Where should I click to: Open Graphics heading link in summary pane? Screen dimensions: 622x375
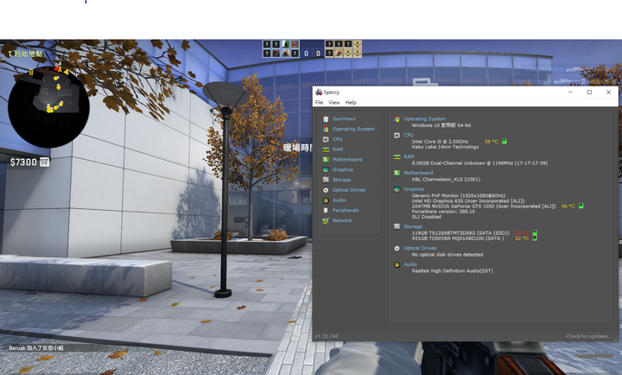[414, 189]
